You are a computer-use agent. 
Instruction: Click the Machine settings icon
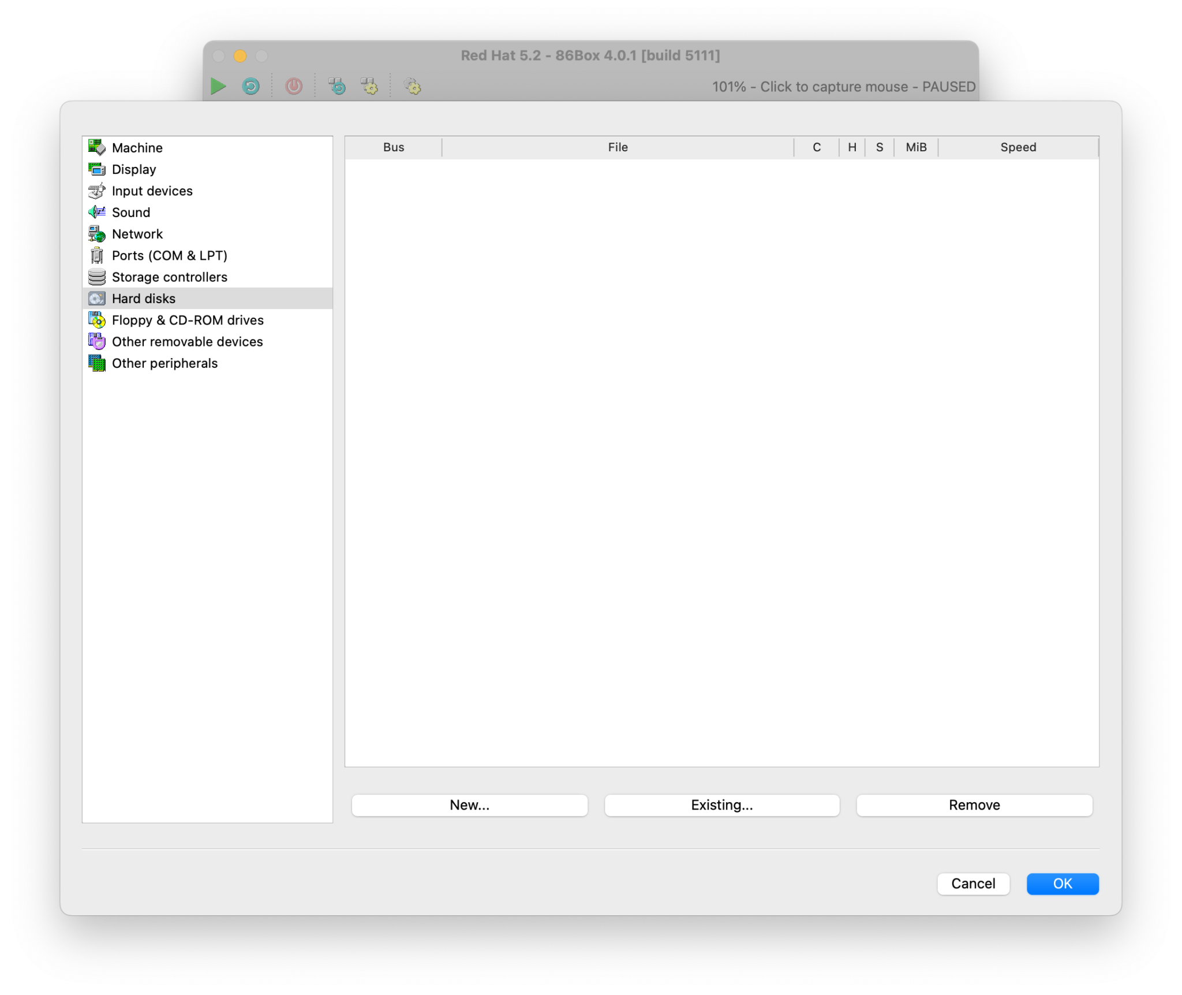tap(96, 147)
